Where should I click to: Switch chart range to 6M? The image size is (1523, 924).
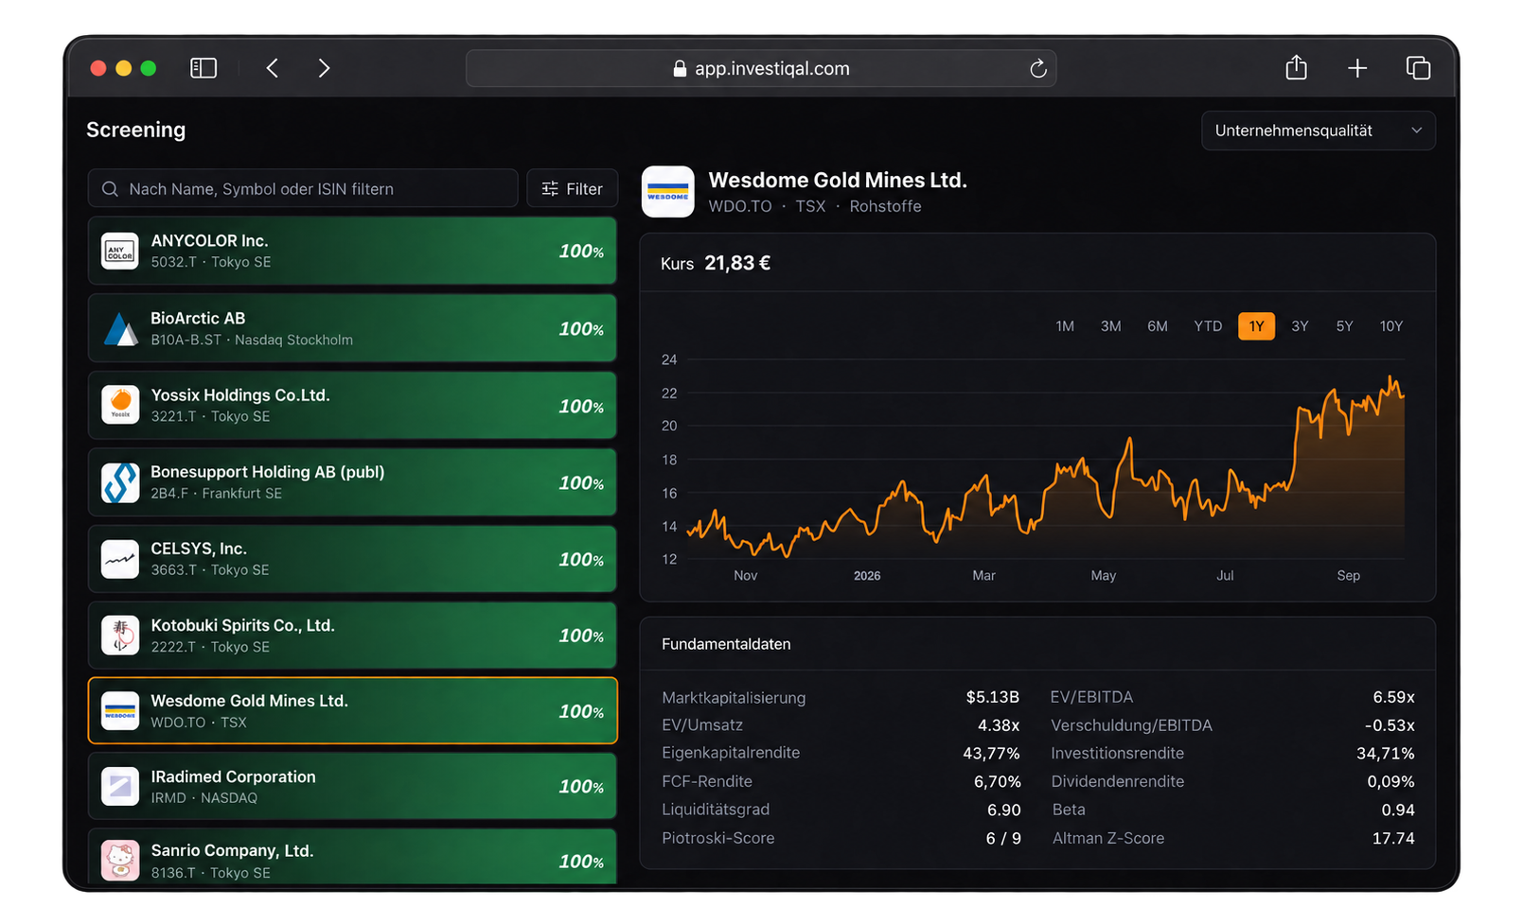[1157, 326]
